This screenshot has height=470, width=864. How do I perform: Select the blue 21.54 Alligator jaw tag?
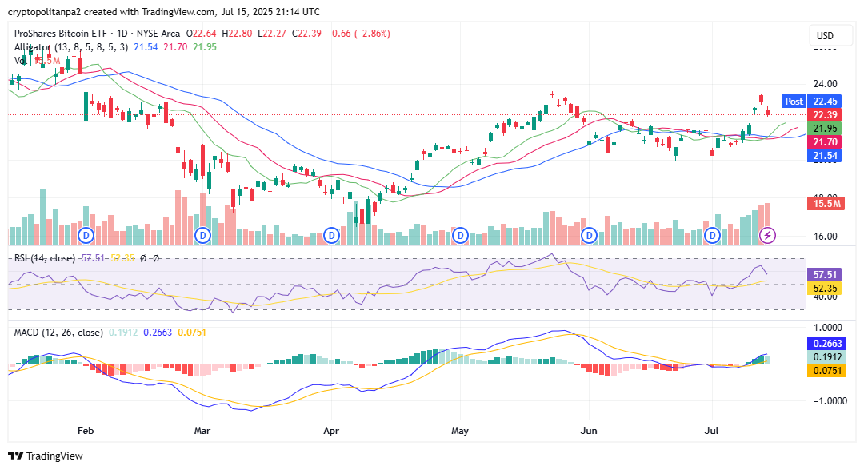pos(825,156)
